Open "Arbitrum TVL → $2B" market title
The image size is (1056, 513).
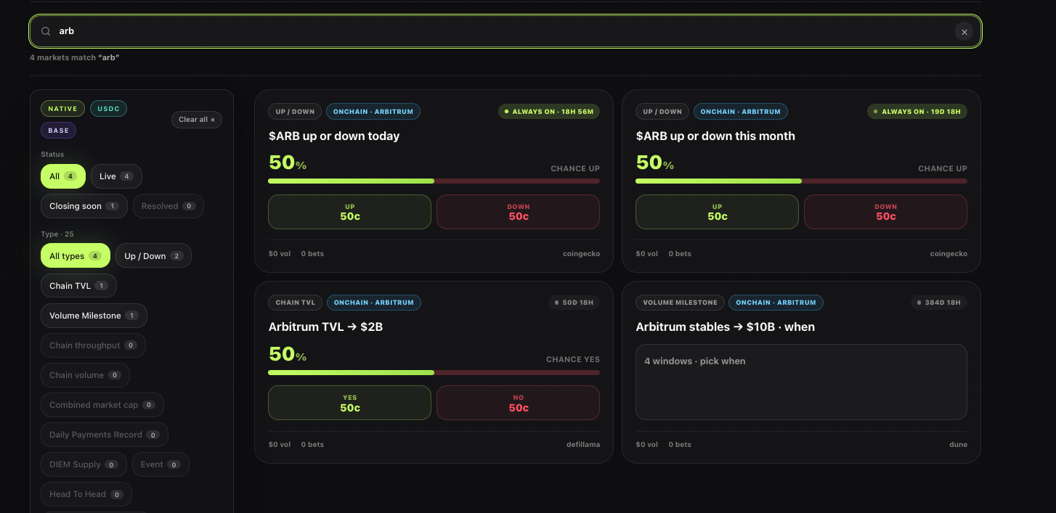coord(325,327)
